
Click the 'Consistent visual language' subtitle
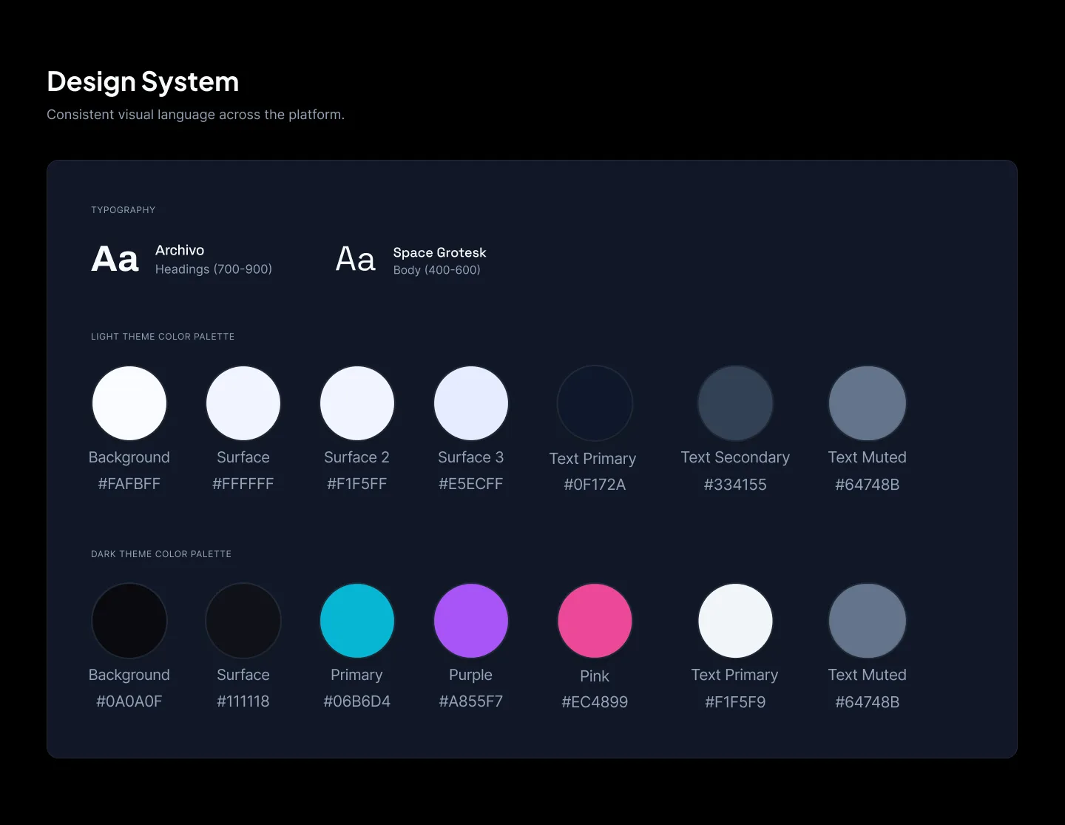(196, 115)
